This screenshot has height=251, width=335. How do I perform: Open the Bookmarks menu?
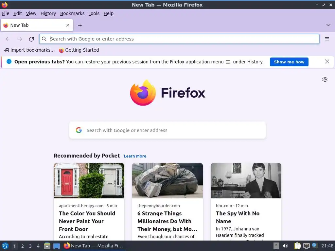click(x=72, y=13)
